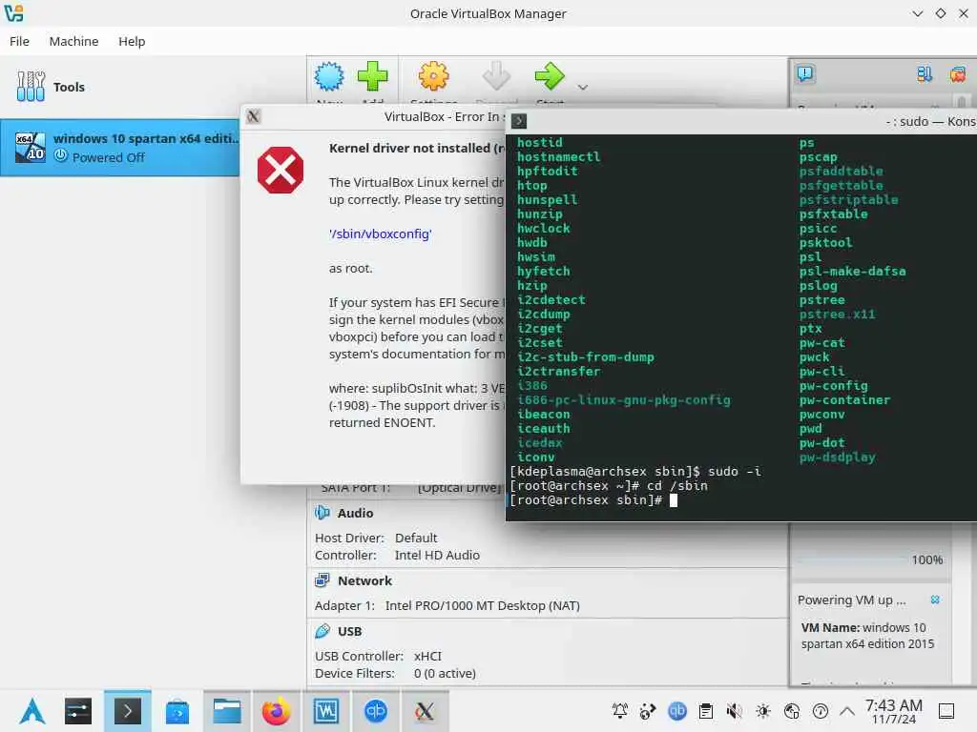Expand hidden tray icons arrow
977x732 pixels.
pyautogui.click(x=847, y=711)
